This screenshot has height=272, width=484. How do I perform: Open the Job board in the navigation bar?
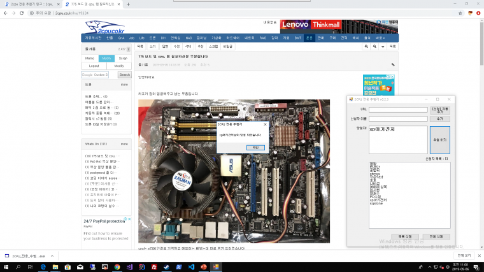coord(131,38)
